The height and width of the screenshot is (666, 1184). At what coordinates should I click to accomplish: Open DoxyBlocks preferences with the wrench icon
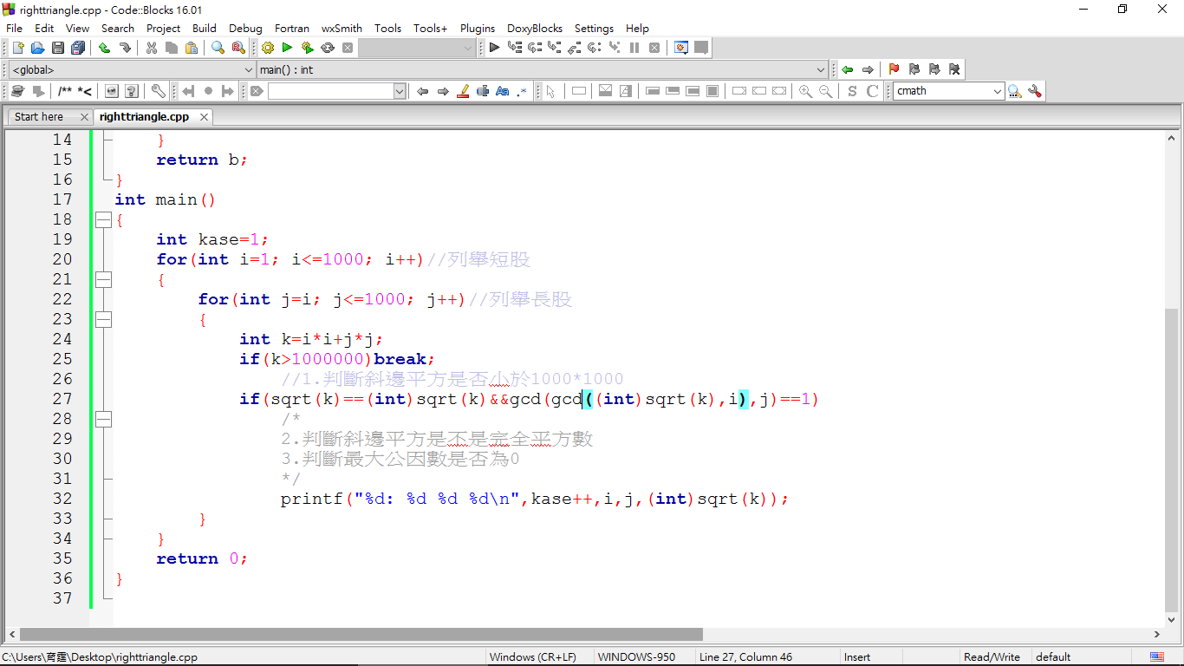[159, 91]
